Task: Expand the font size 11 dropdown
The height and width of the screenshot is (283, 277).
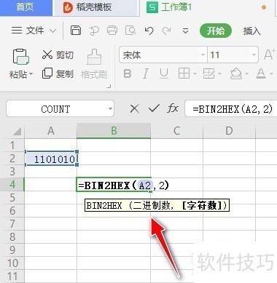Action: 254,55
